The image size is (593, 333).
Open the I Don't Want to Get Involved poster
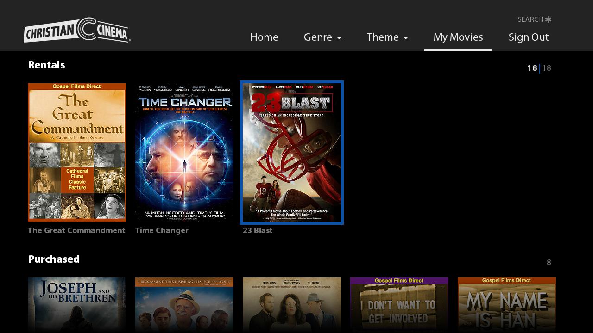point(399,305)
